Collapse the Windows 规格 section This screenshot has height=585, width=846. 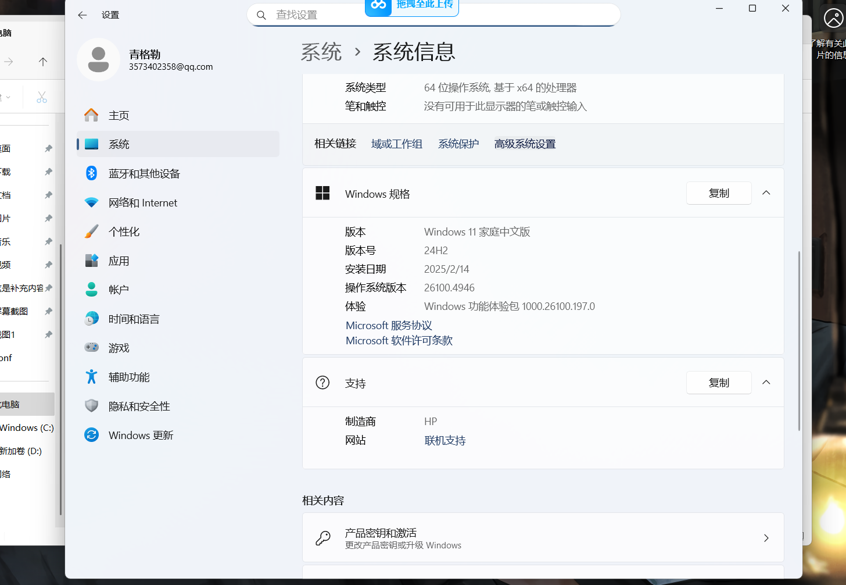click(x=766, y=193)
